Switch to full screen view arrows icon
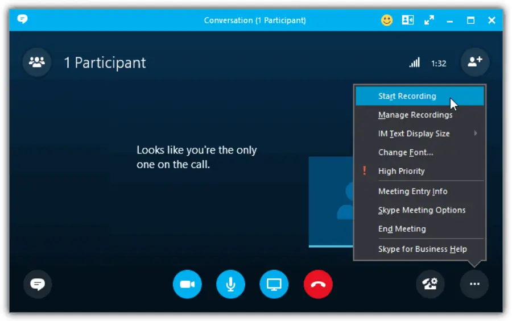 click(429, 20)
